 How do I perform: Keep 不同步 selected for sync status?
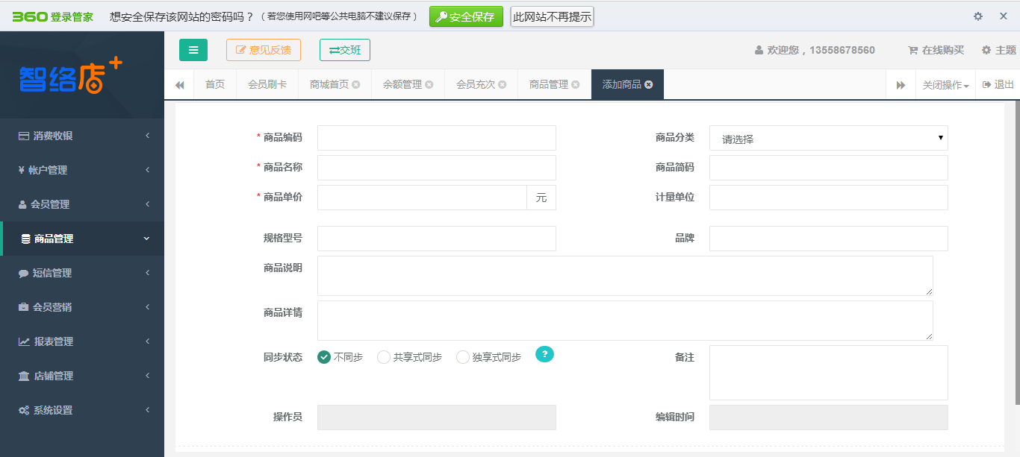point(324,356)
